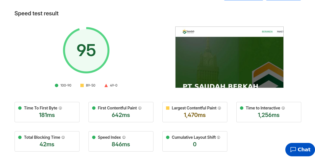Click the Total Blocking Time label
The height and width of the screenshot is (158, 315).
[42, 137]
